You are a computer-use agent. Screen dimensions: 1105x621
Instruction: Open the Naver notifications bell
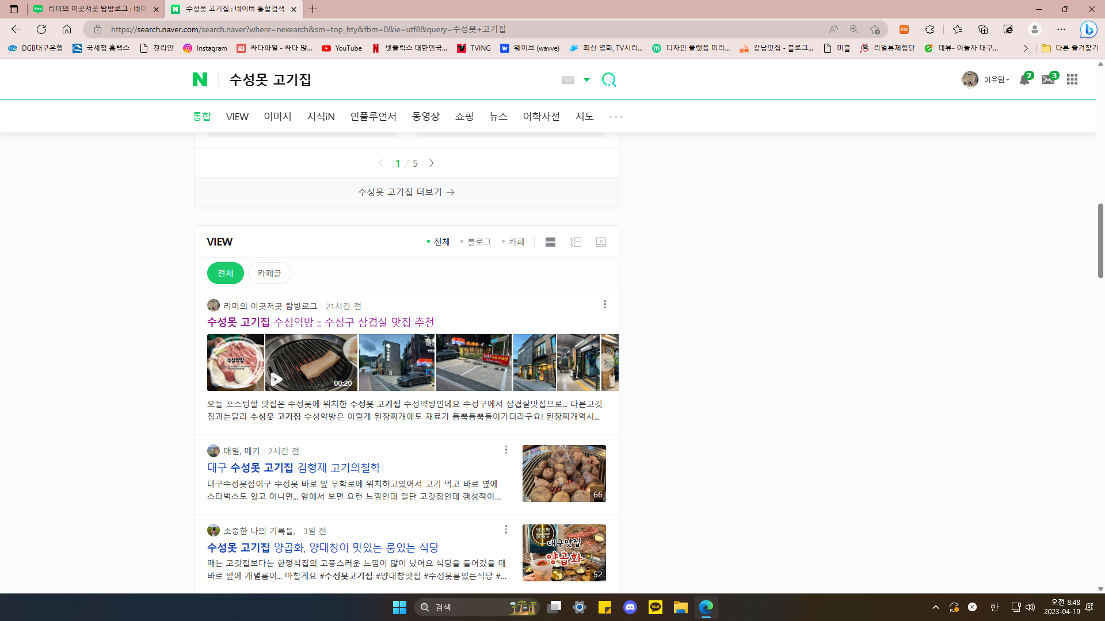coord(1025,79)
